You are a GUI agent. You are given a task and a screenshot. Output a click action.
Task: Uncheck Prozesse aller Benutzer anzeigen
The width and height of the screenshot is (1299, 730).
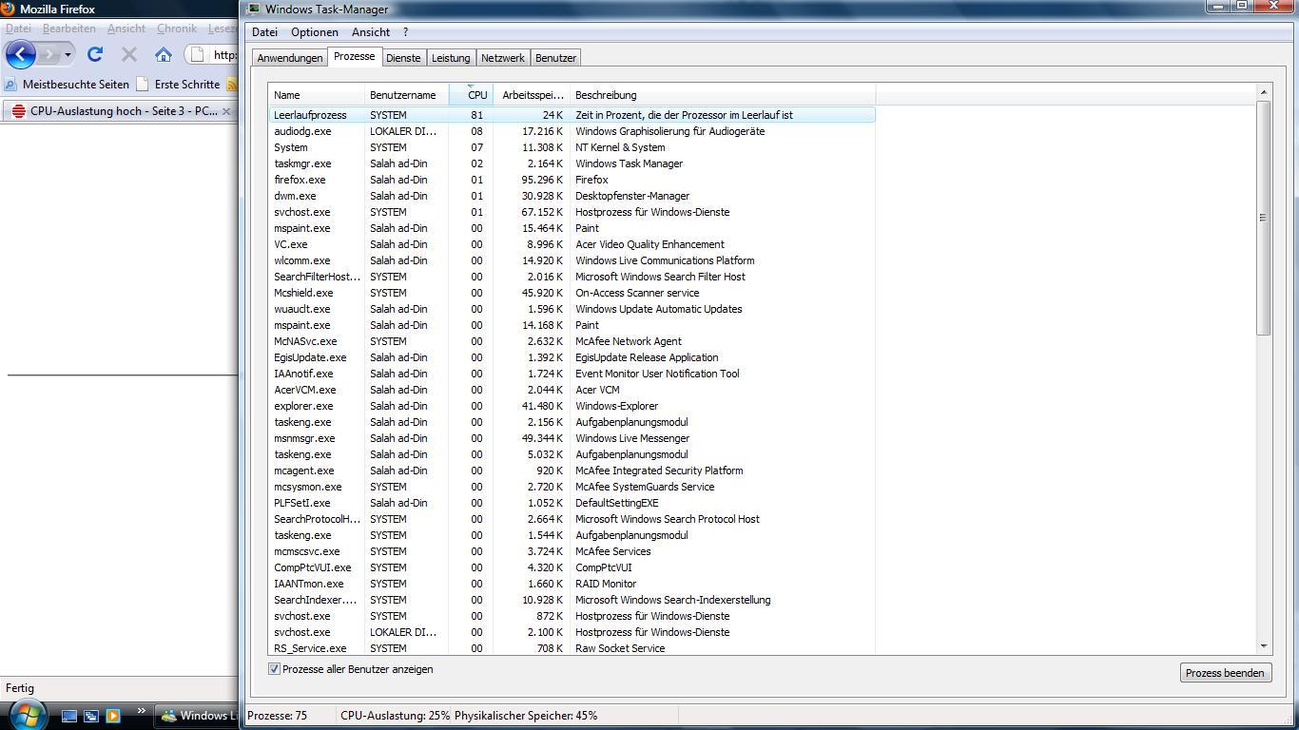click(x=275, y=669)
